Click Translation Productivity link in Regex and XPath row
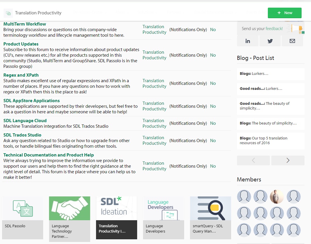The image size is (311, 244). point(154,83)
